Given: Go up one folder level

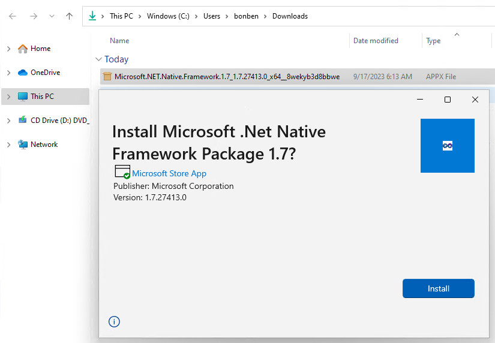Looking at the screenshot, I should point(69,16).
